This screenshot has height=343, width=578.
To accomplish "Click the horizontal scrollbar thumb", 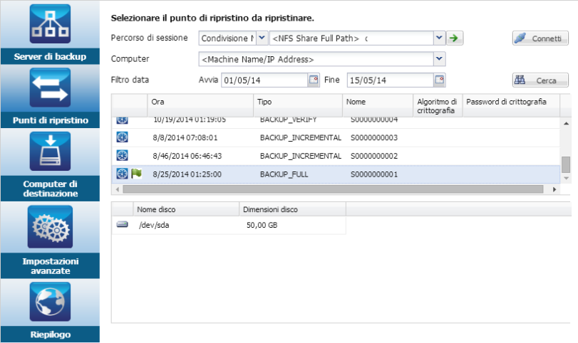I will [x=334, y=189].
